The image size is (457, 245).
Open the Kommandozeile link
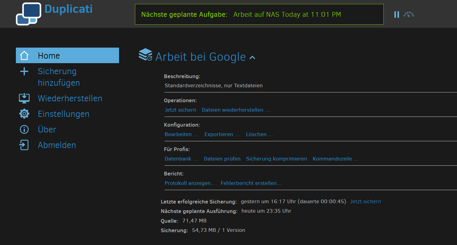click(x=335, y=159)
